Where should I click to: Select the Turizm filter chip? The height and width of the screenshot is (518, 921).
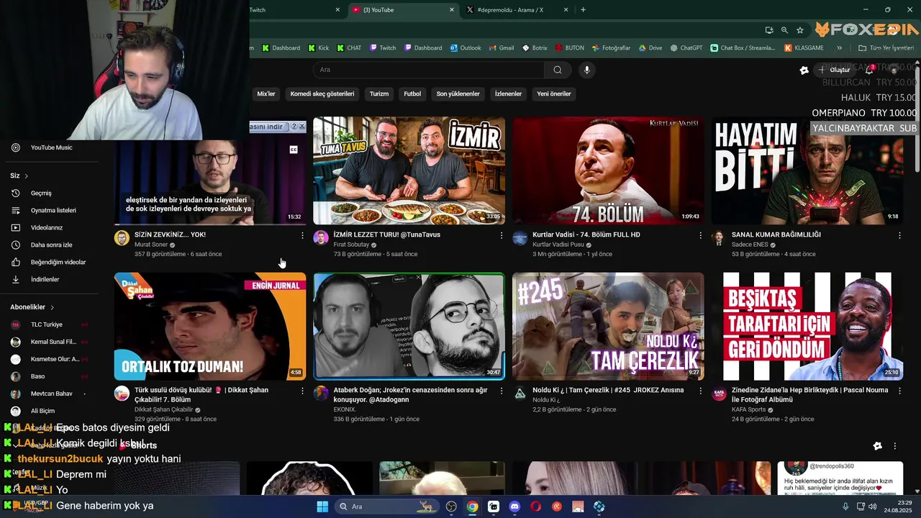point(379,94)
